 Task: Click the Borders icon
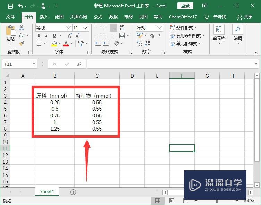click(39, 43)
